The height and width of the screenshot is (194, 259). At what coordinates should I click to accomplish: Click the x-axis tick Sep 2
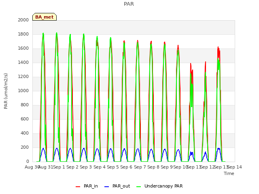click(x=72, y=167)
